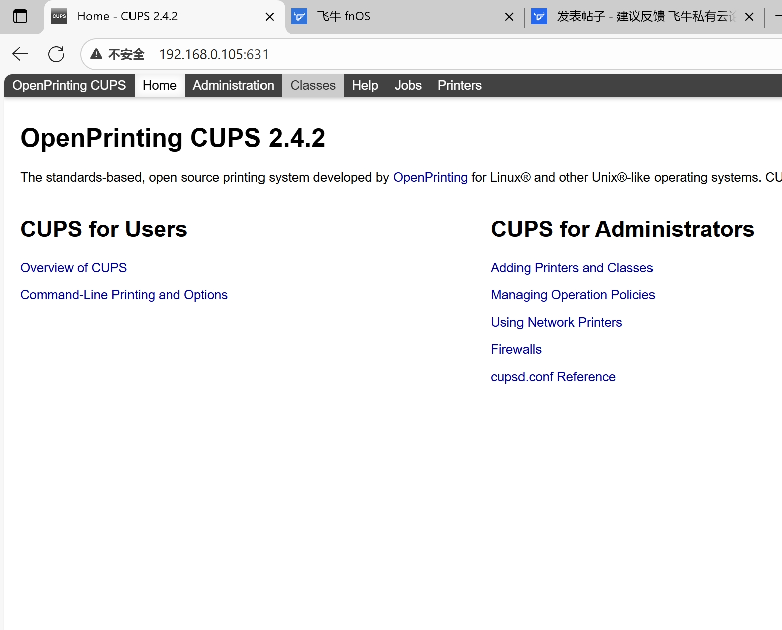Click the Help navigation item
This screenshot has width=782, height=630.
[x=365, y=85]
